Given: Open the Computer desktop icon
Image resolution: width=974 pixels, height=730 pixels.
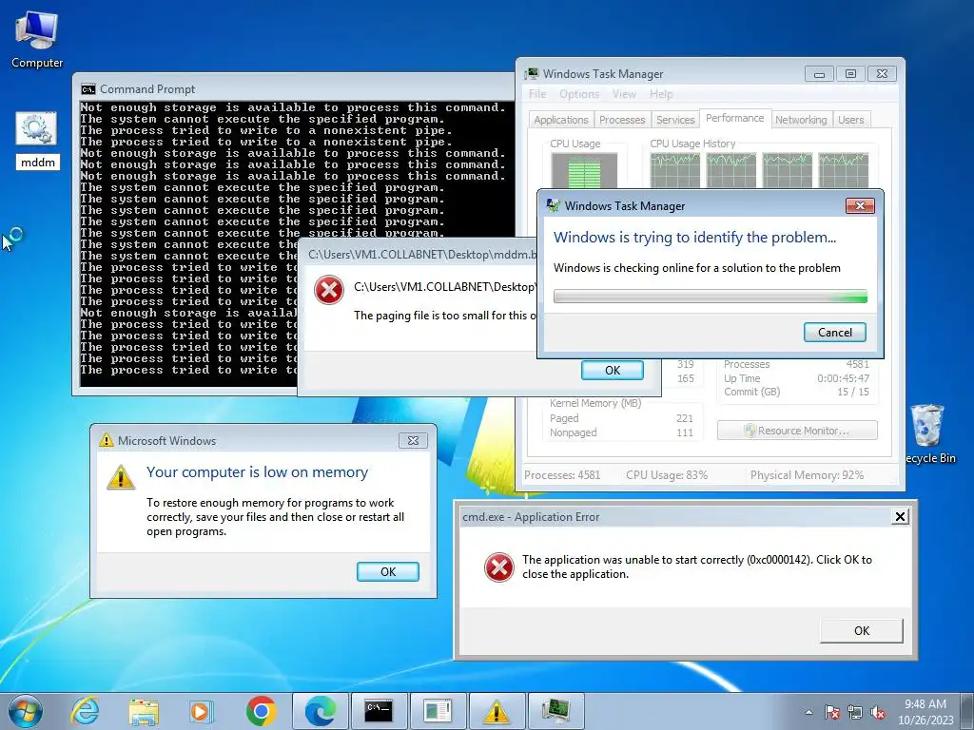Looking at the screenshot, I should (x=37, y=39).
